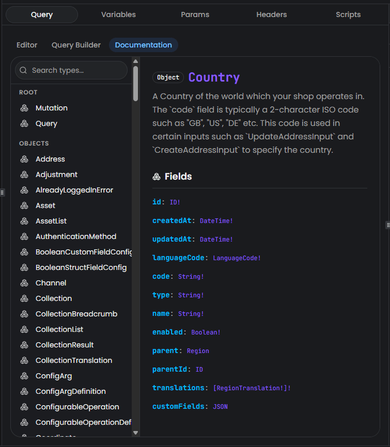Follow the Region type link
Viewport: 390px width, 447px height.
[198, 351]
